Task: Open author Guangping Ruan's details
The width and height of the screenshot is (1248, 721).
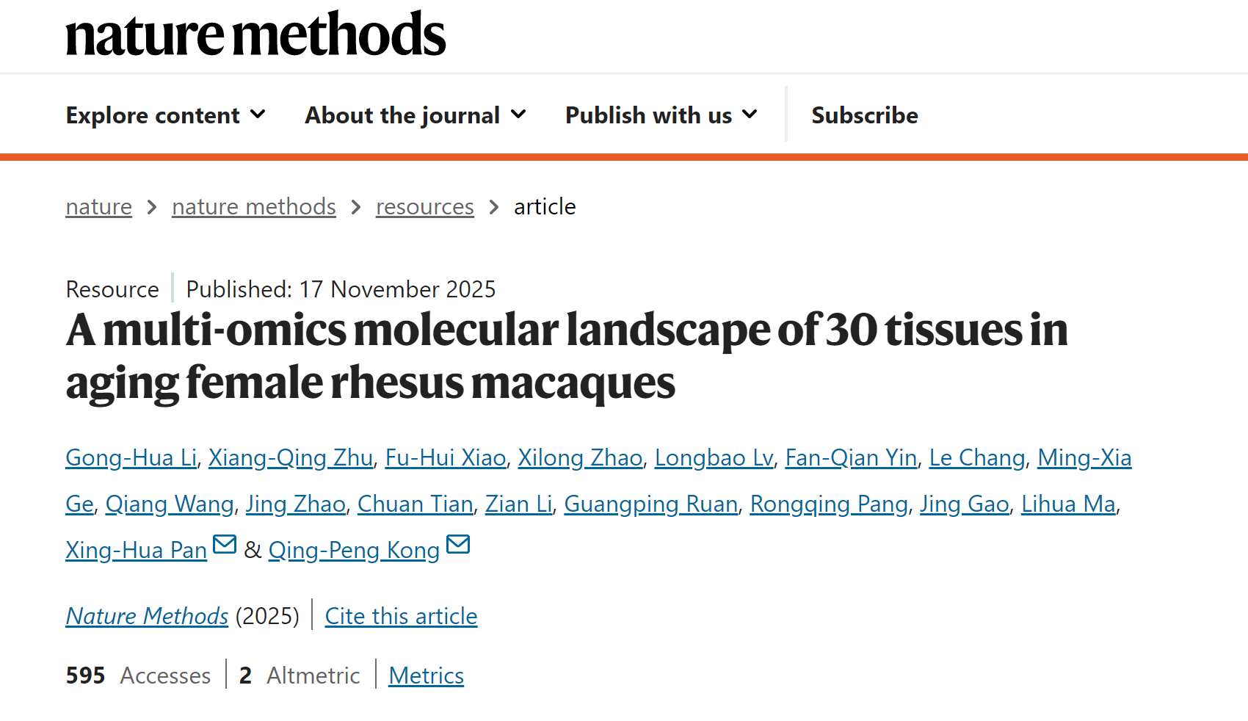Action: (650, 504)
